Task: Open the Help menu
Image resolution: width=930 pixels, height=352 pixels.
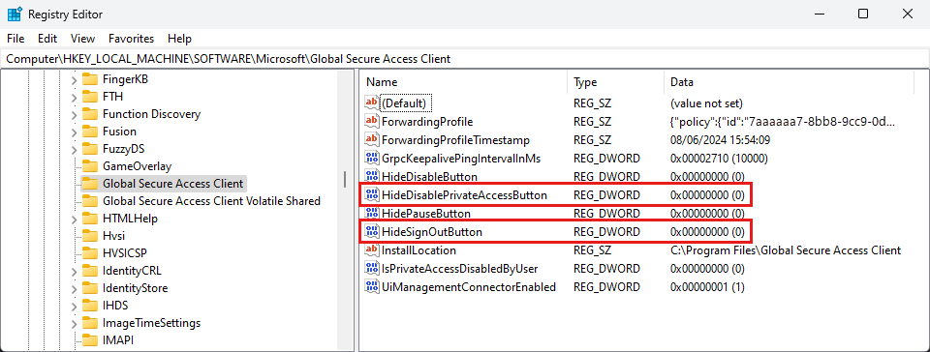Action: (180, 39)
